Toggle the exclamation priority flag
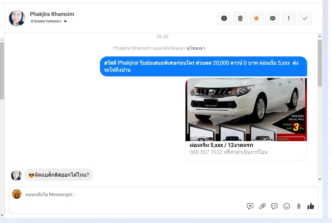The height and width of the screenshot is (223, 332). [289, 18]
